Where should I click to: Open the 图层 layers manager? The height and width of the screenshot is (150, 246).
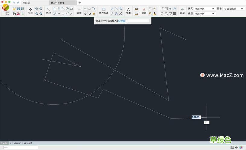182,11
